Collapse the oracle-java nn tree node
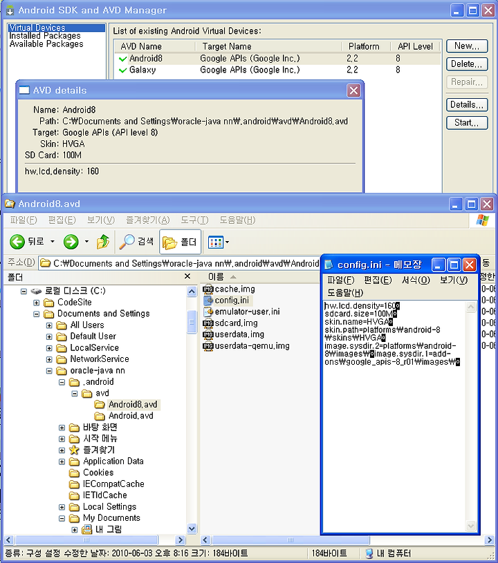This screenshot has height=563, width=498. [x=49, y=371]
